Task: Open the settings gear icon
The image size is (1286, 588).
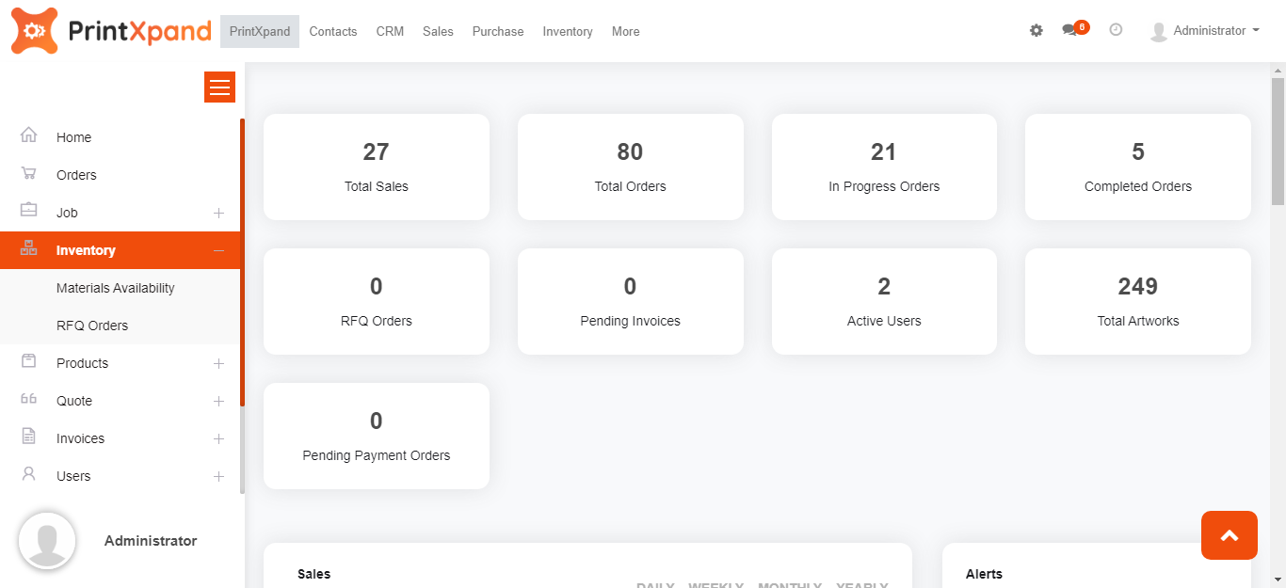Action: pyautogui.click(x=1037, y=31)
